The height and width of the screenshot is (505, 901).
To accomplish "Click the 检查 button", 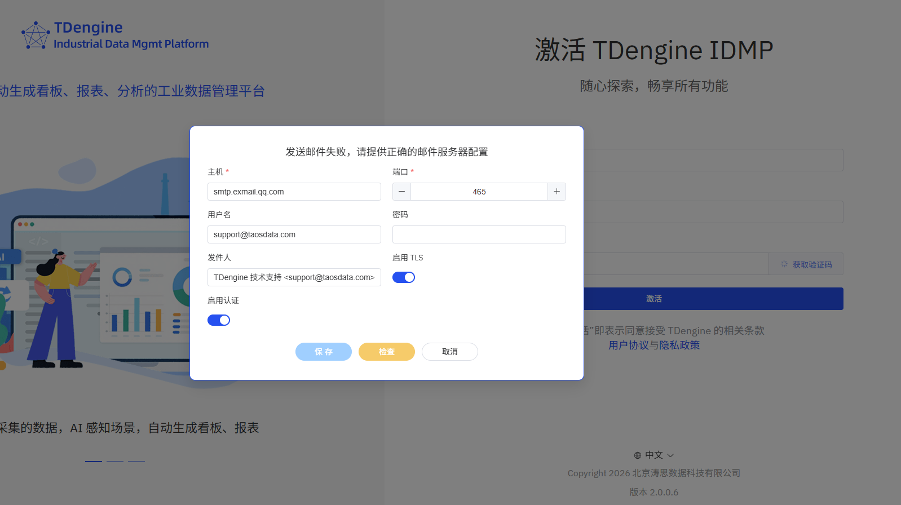I will (387, 352).
